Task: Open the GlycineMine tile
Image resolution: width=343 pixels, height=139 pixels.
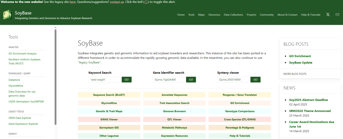Action: pyautogui.click(x=109, y=103)
